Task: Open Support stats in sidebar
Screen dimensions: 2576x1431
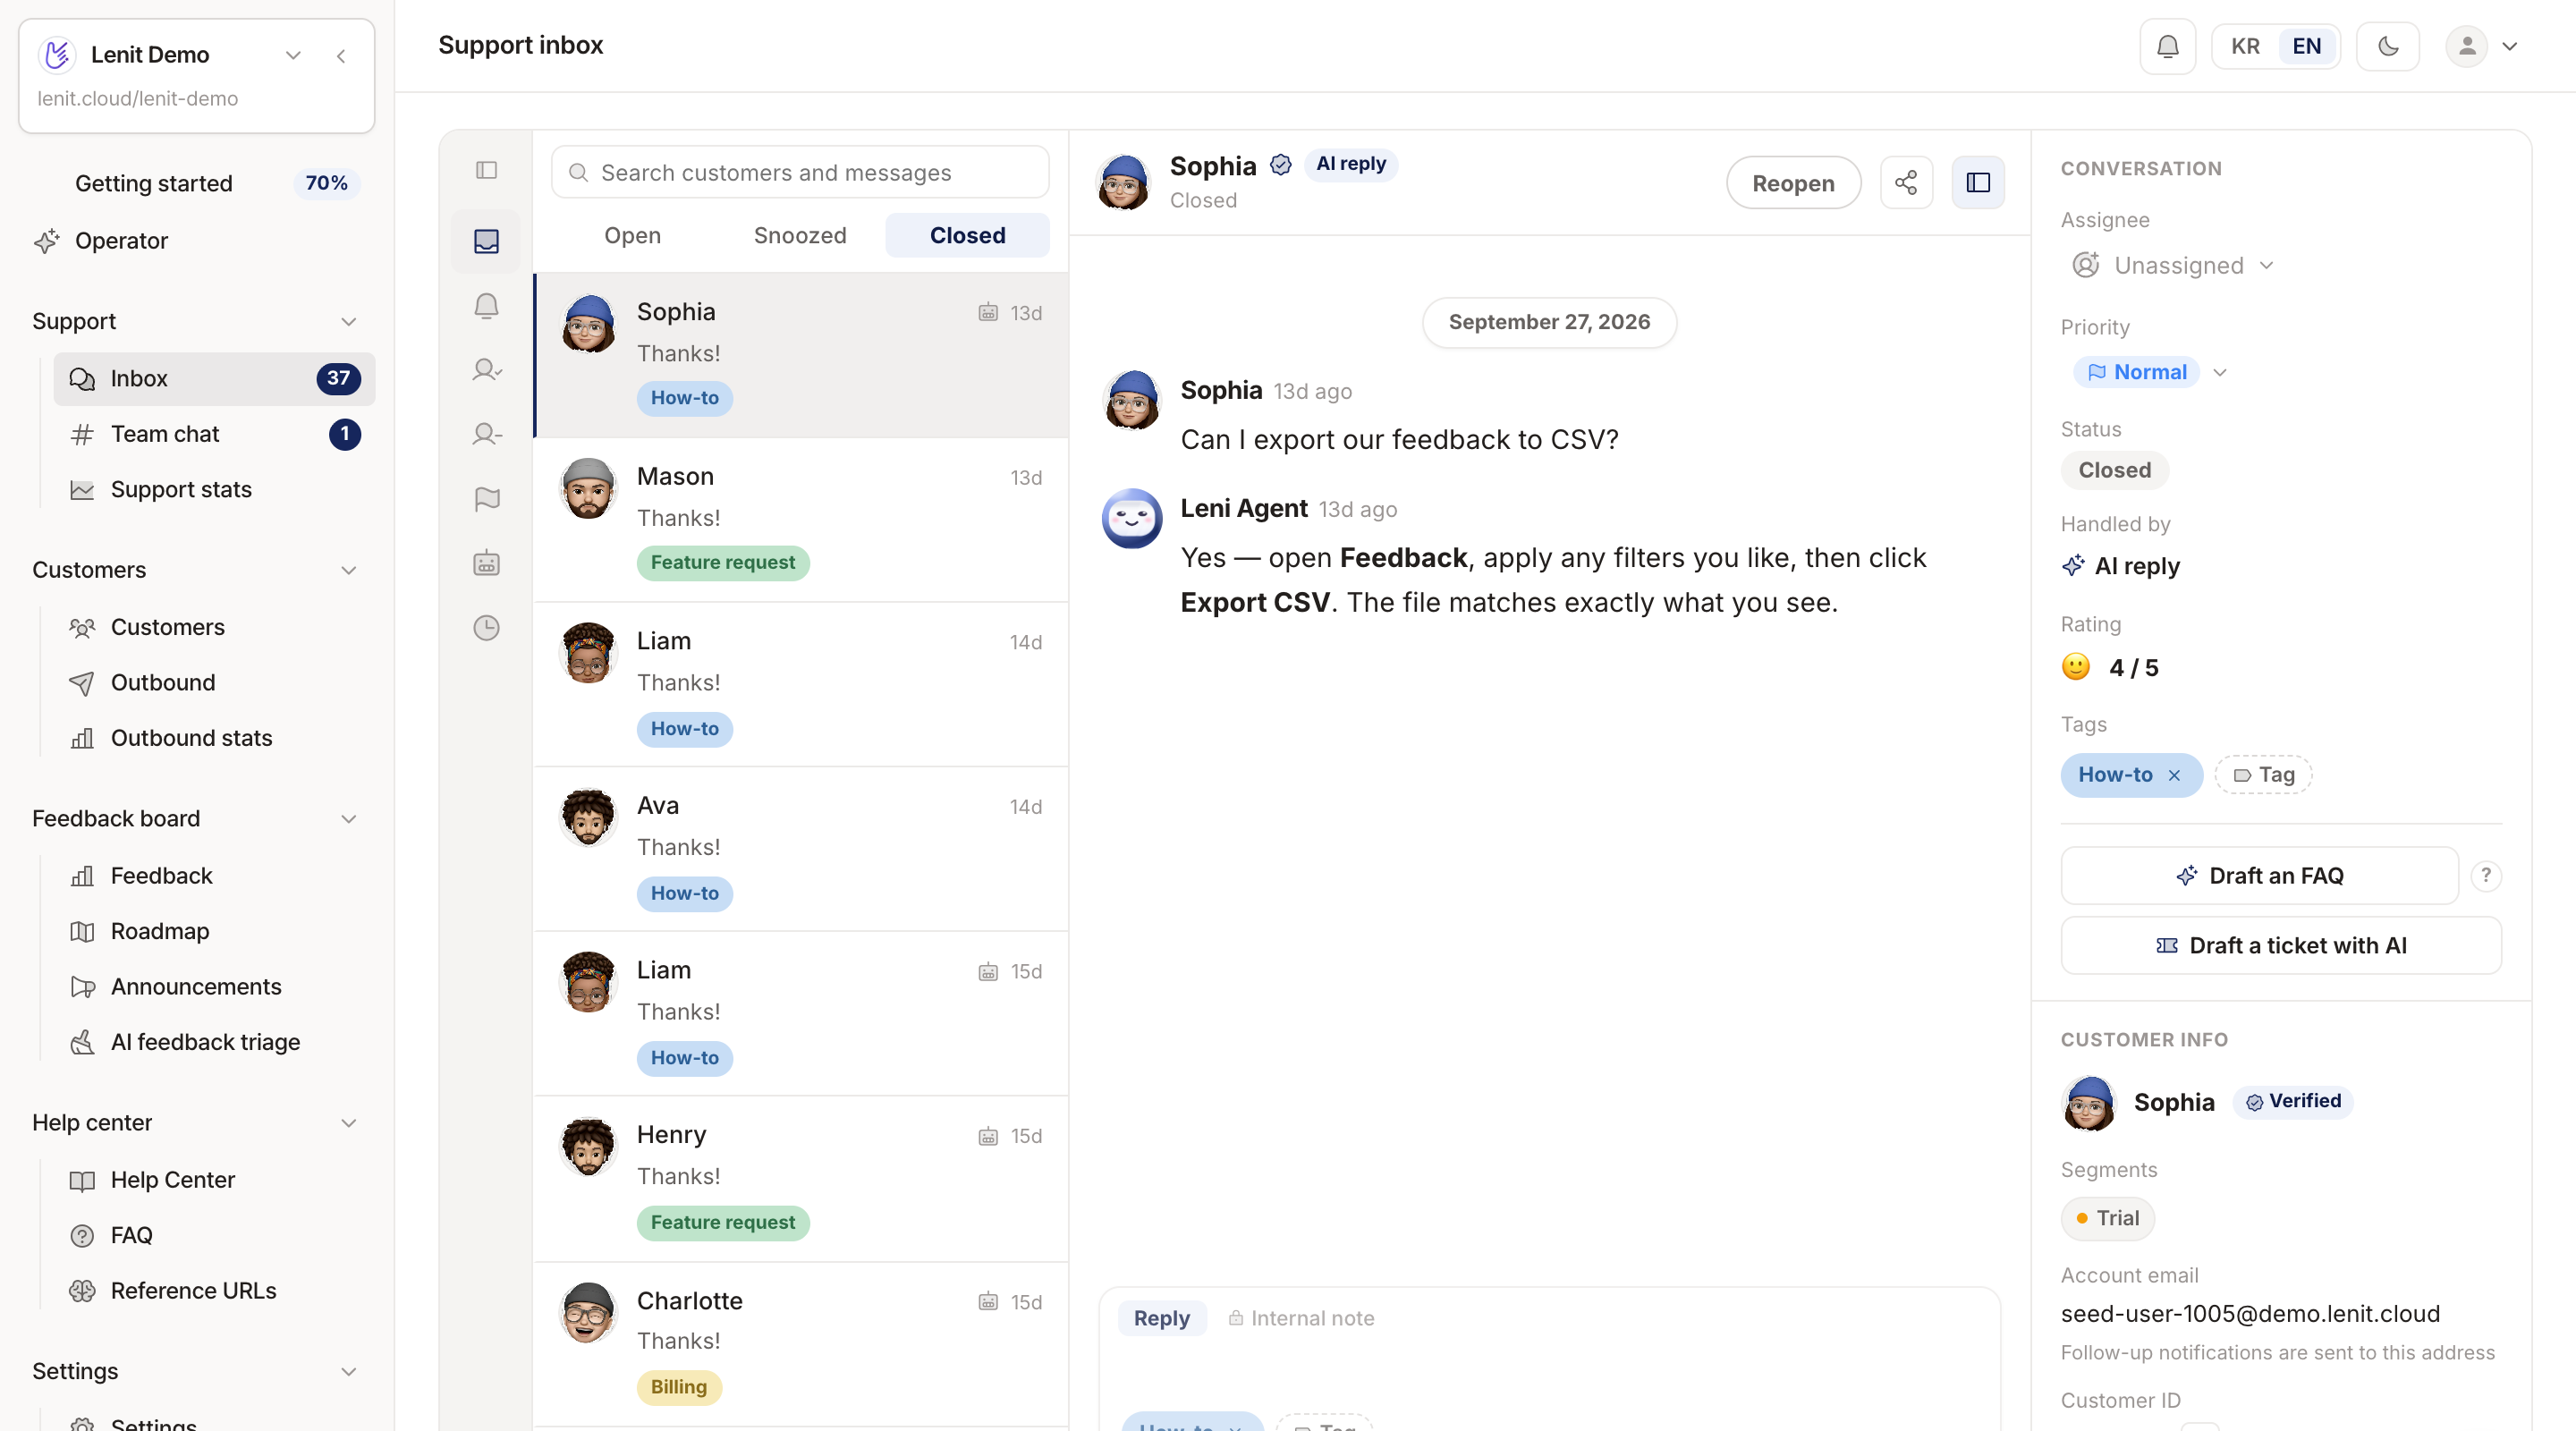Action: pos(214,490)
